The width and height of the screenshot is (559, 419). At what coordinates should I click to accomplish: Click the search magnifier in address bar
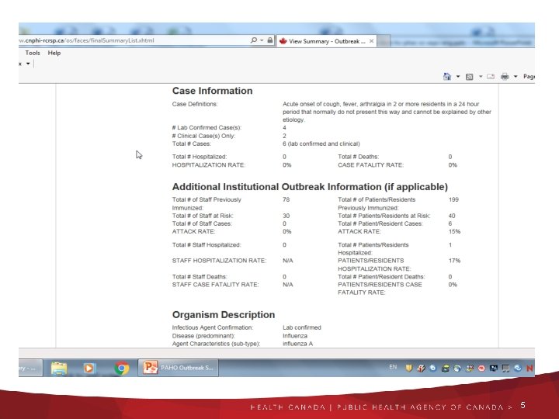click(253, 40)
